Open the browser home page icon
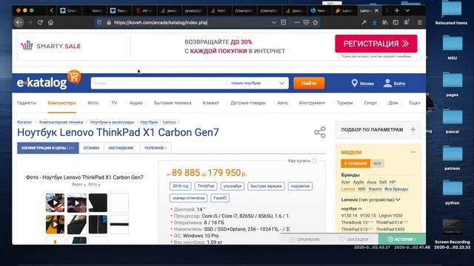 pos(50,22)
